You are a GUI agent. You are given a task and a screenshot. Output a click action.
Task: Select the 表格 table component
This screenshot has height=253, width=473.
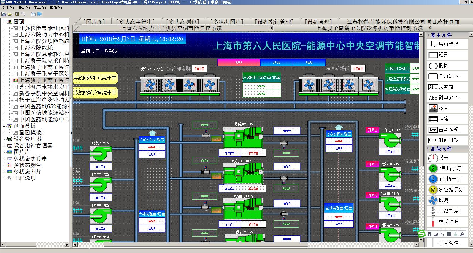click(x=443, y=119)
